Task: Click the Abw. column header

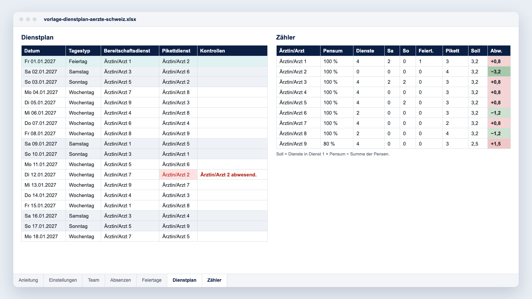Action: tap(499, 51)
